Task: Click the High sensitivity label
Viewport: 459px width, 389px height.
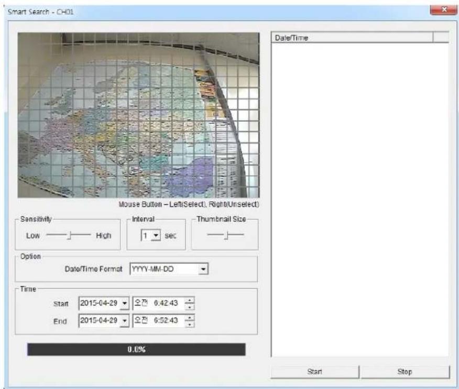Action: click(103, 235)
